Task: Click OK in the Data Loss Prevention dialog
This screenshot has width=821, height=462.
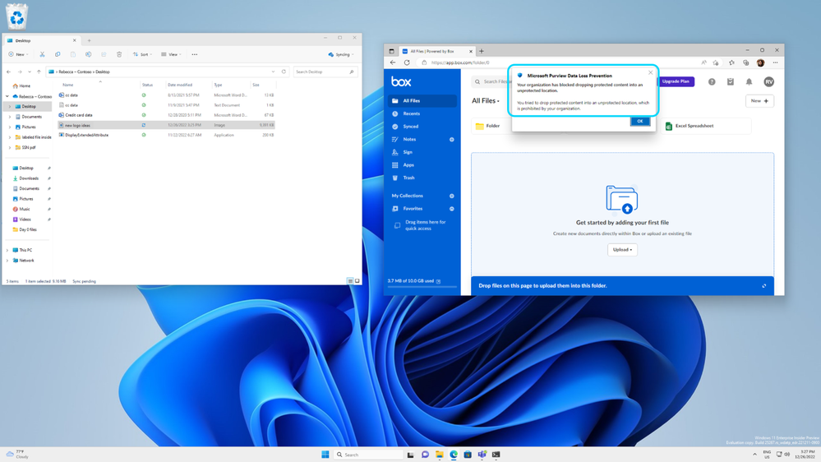Action: point(639,122)
